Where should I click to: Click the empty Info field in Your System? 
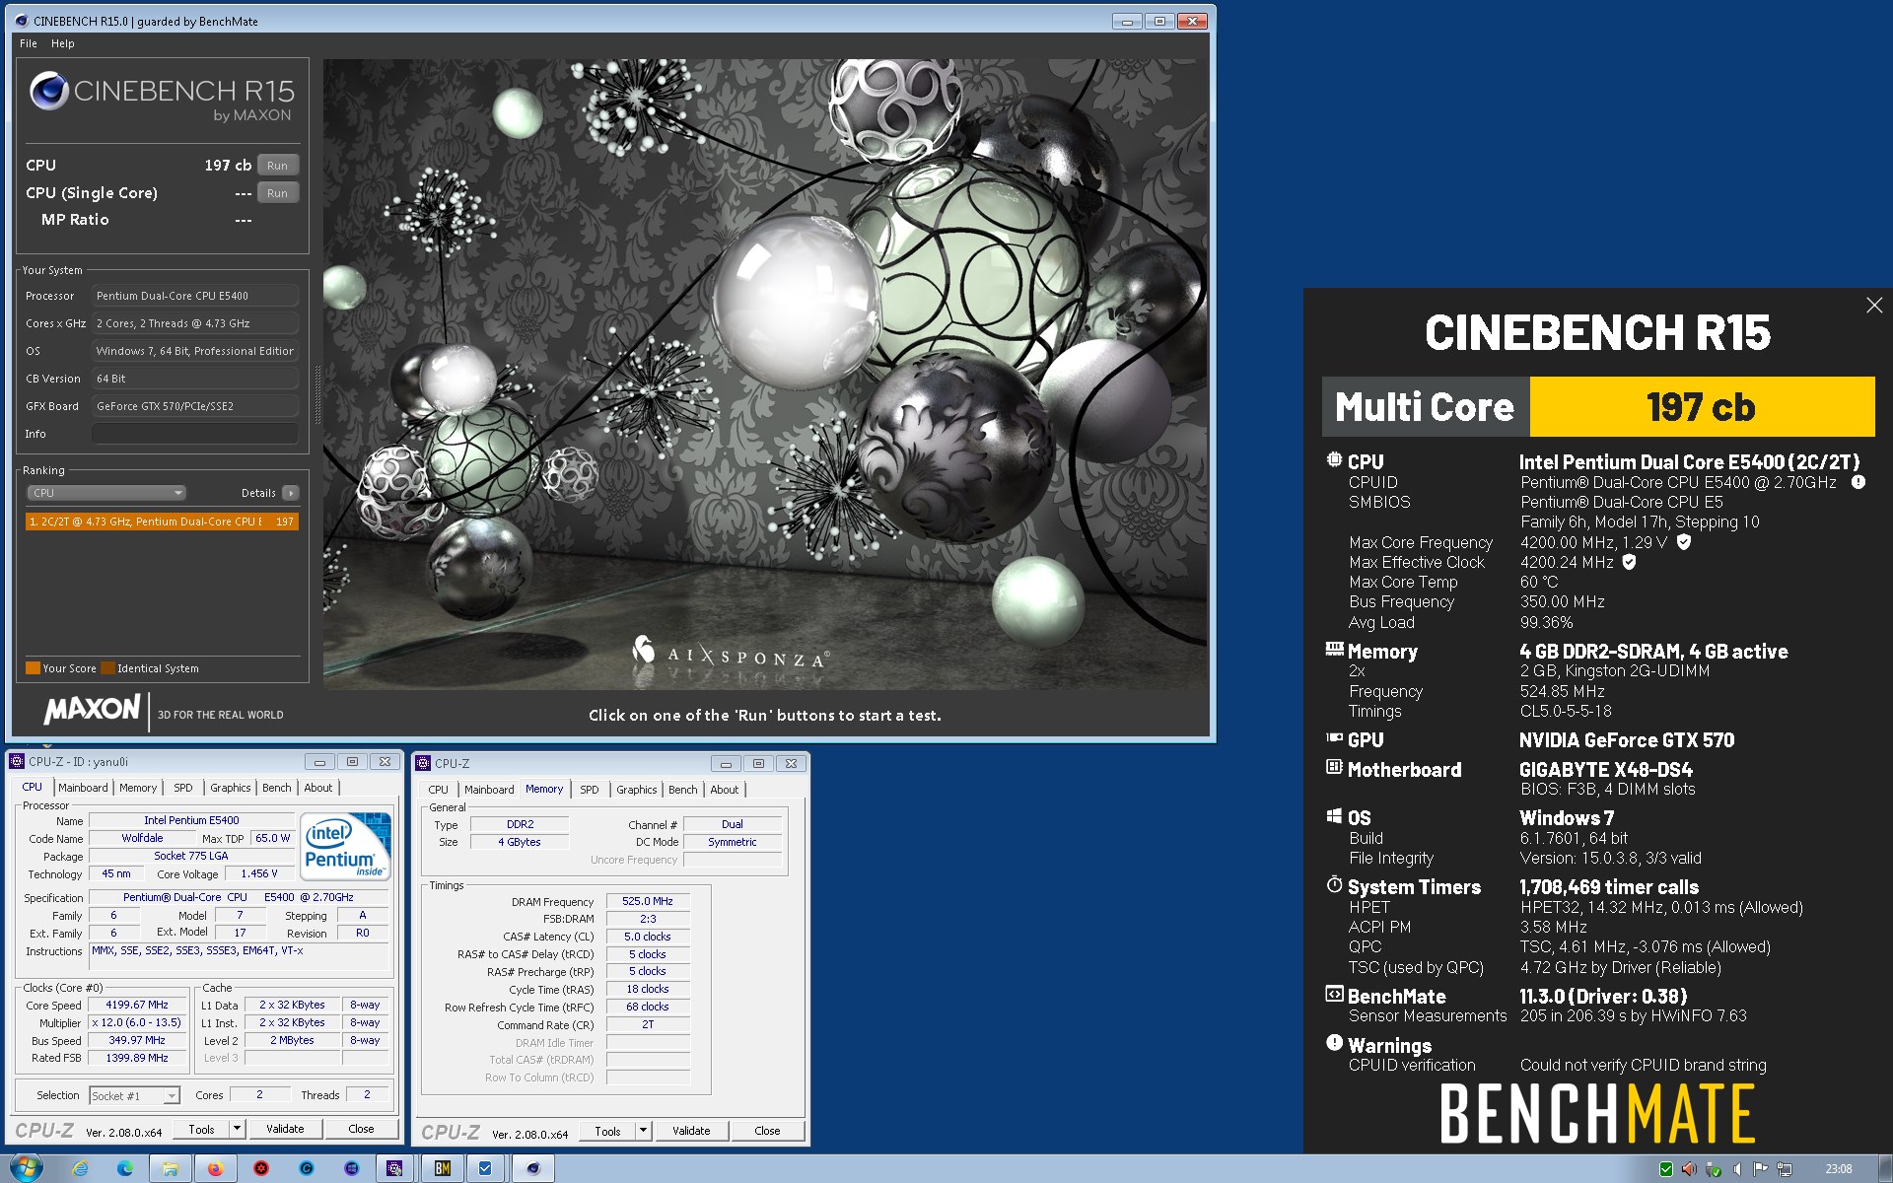pyautogui.click(x=195, y=434)
